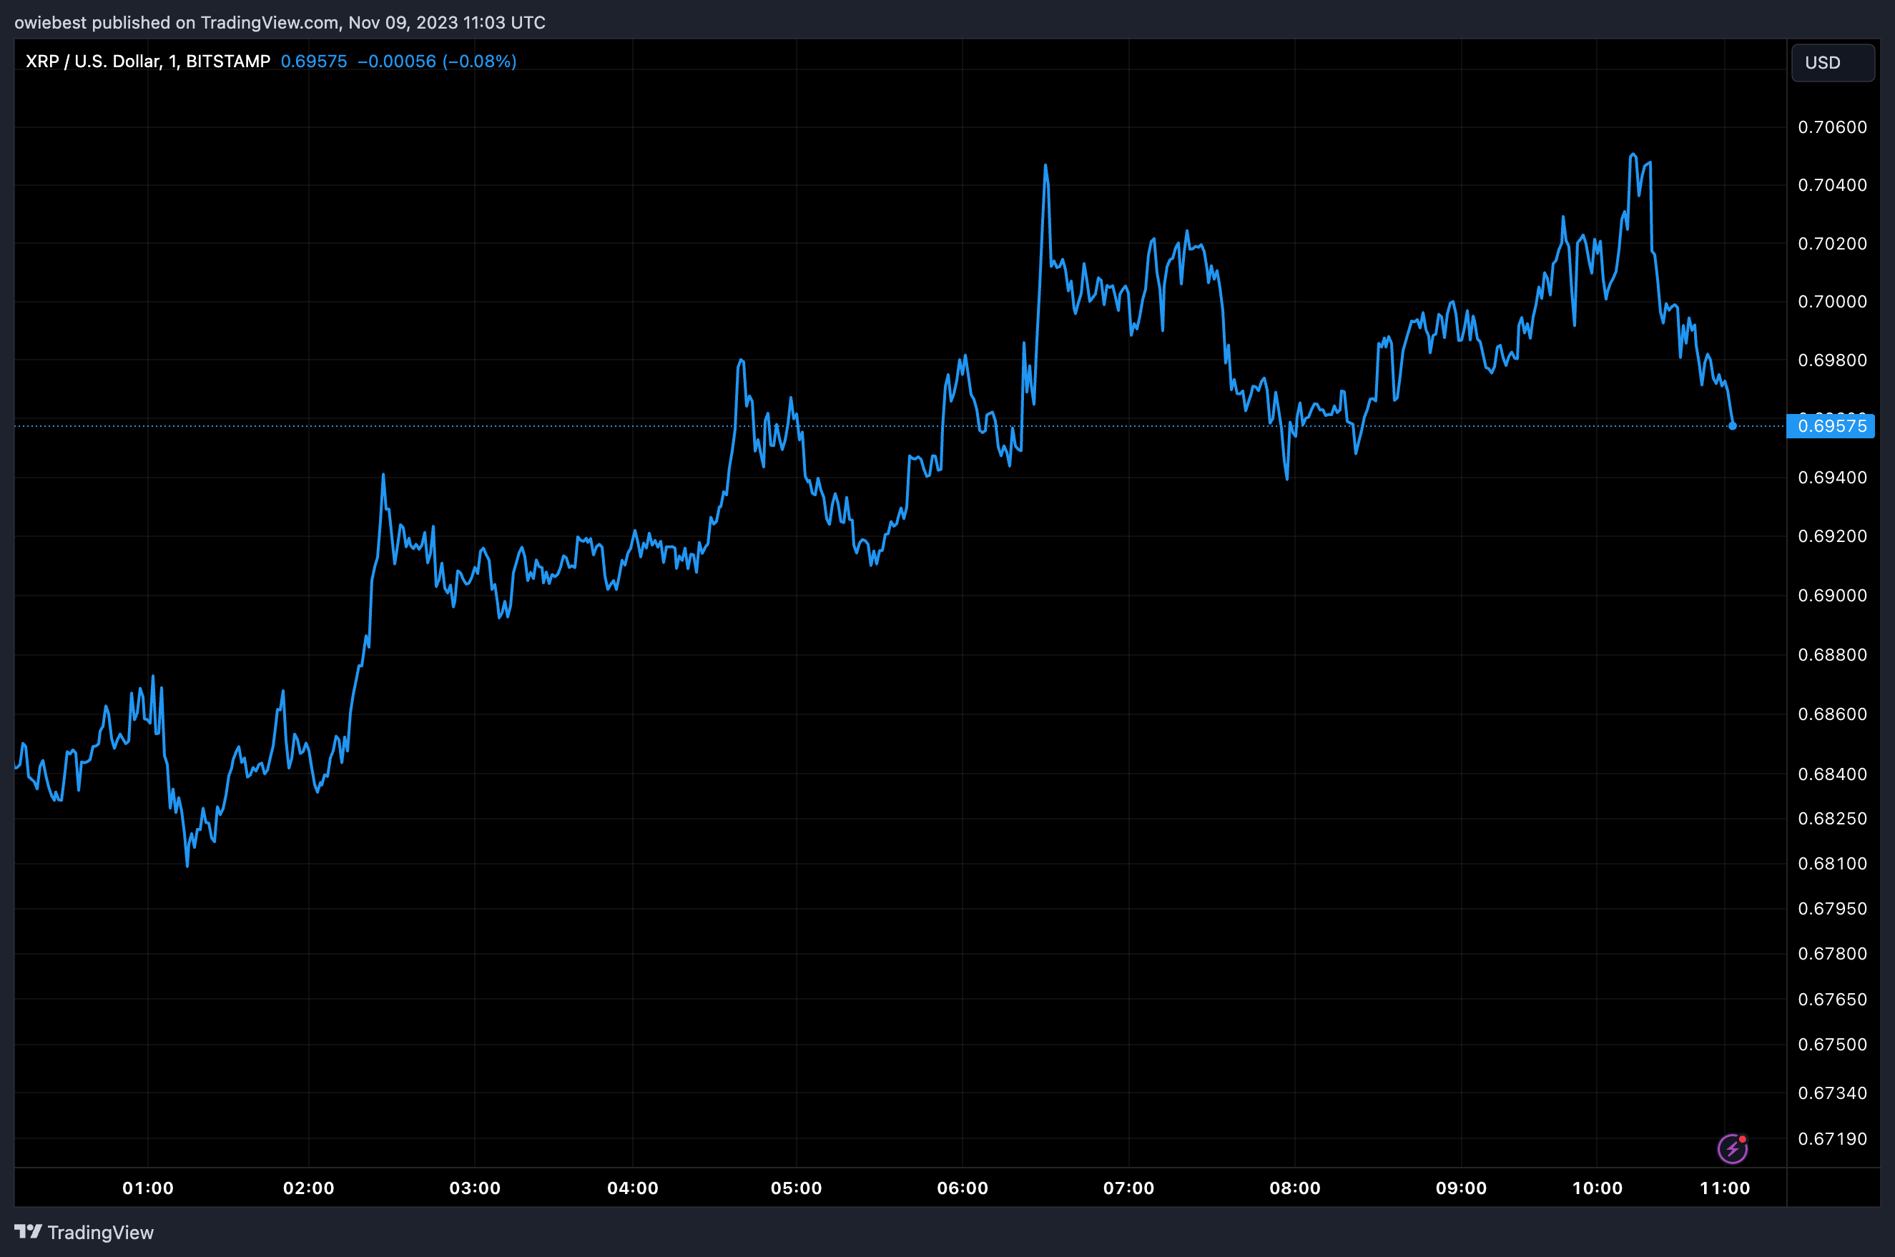Click the 03:00 time axis label

click(x=475, y=1188)
